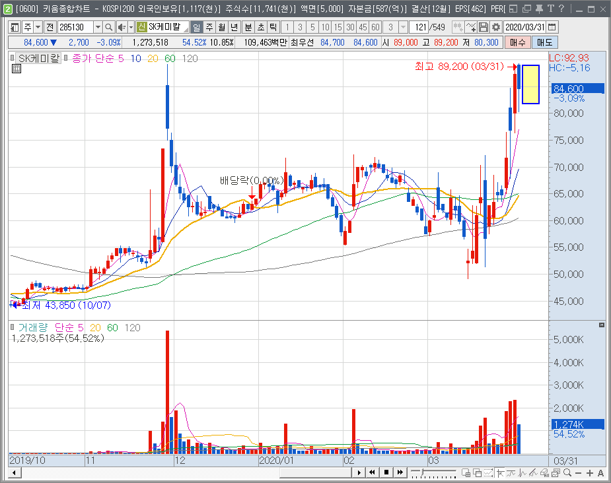Click the 45 interval button

[x=363, y=27]
